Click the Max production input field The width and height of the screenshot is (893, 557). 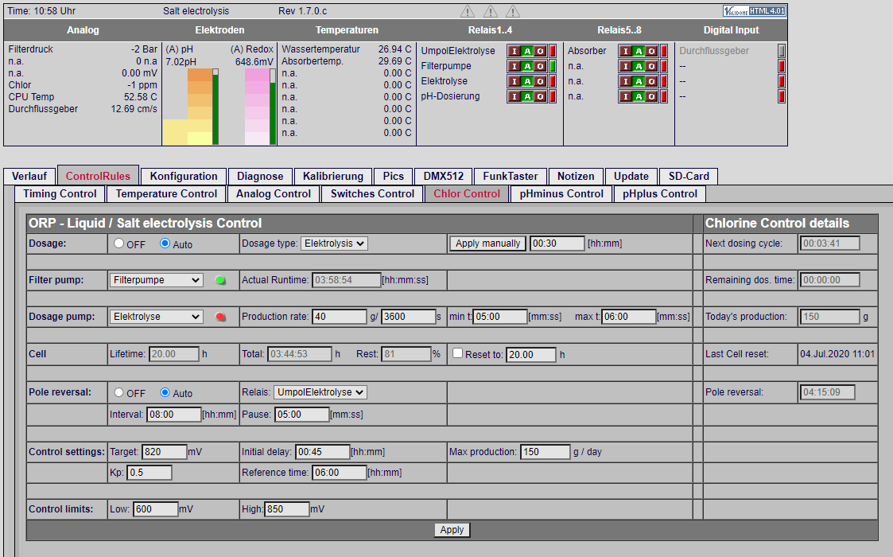tap(545, 452)
